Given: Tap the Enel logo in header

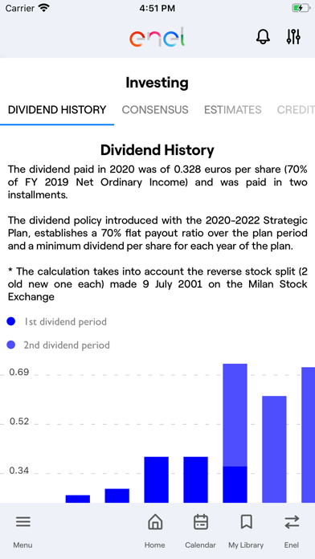Looking at the screenshot, I should (157, 37).
